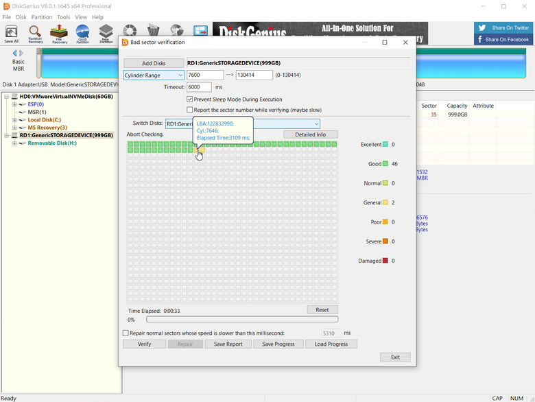Open the Cylinder Range dropdown
Image resolution: width=535 pixels, height=402 pixels.
(154, 75)
